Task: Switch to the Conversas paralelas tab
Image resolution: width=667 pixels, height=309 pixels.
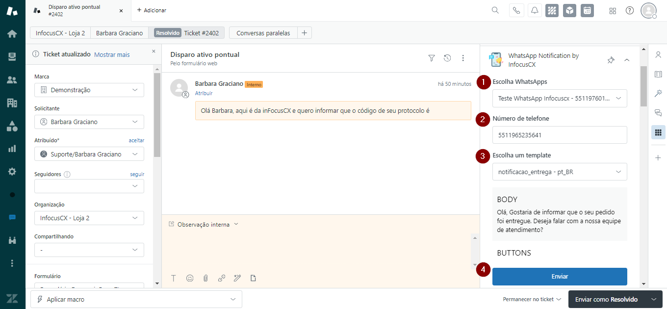Action: coord(263,33)
